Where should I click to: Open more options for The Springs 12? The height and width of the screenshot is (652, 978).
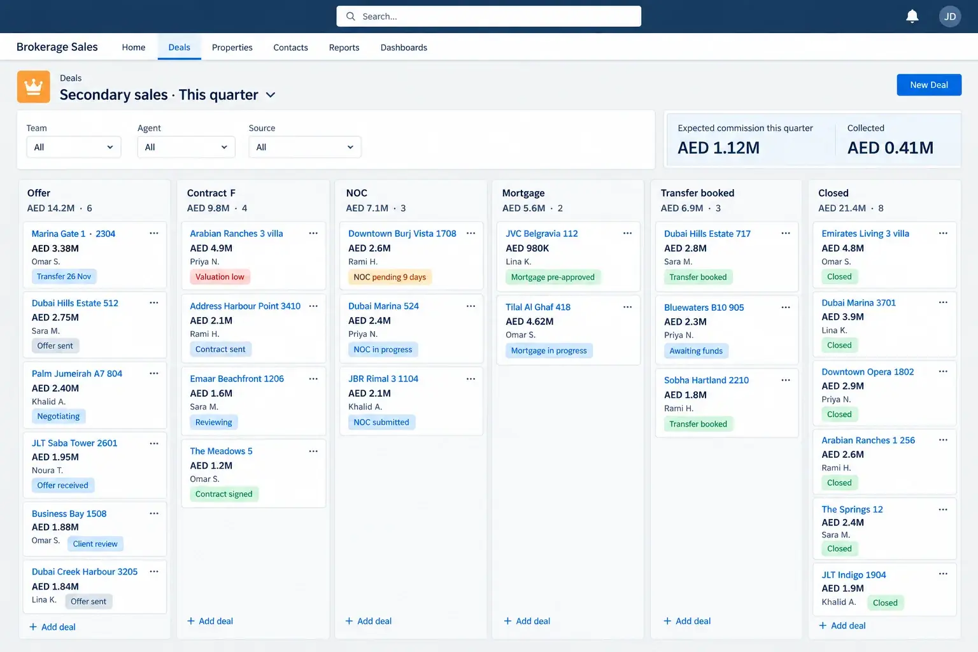click(x=944, y=509)
